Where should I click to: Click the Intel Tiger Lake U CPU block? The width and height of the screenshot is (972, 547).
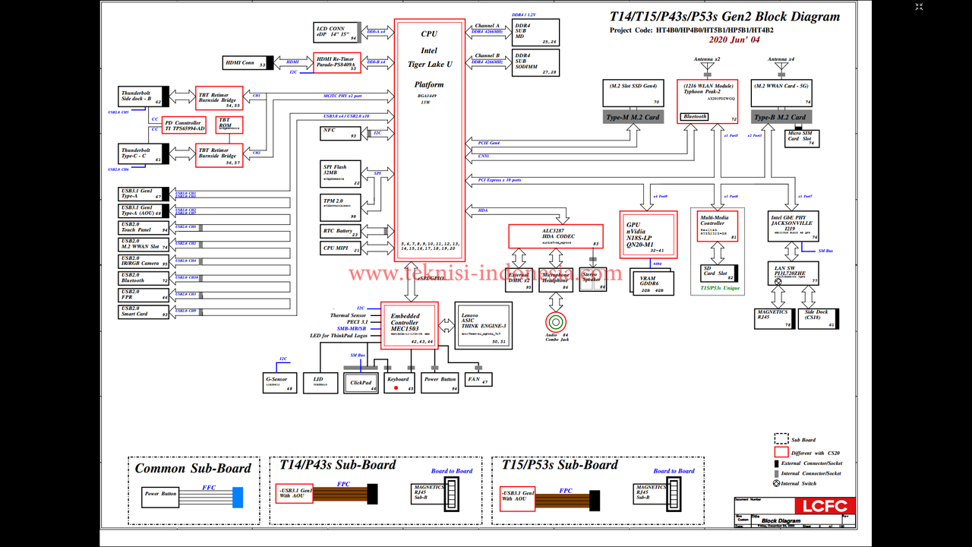click(430, 141)
